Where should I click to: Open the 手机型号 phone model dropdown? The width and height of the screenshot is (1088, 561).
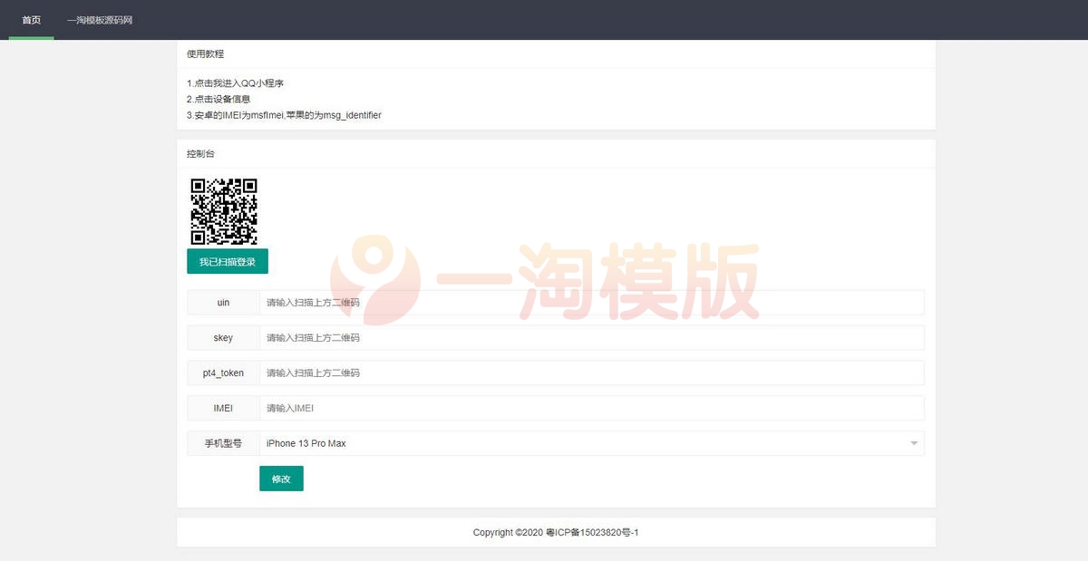click(589, 443)
